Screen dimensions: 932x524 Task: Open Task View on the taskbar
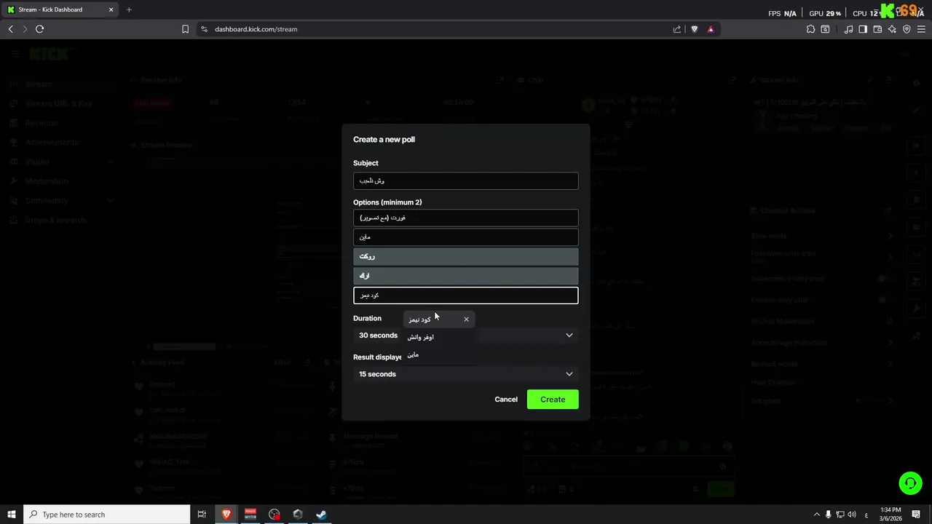(x=202, y=515)
